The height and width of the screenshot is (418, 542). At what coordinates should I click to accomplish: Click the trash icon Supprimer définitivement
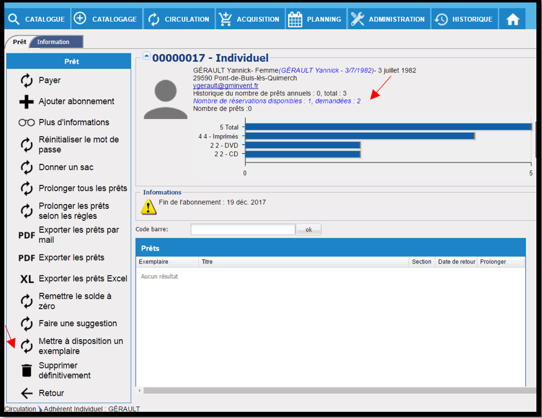tap(27, 370)
